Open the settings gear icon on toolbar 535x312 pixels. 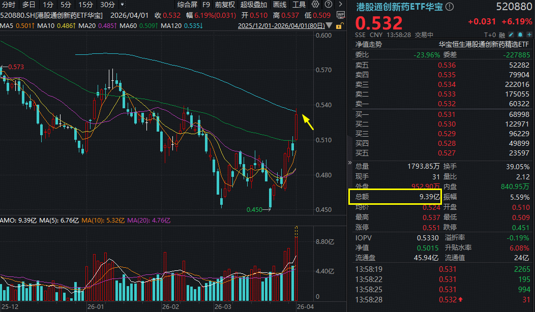pos(315,4)
